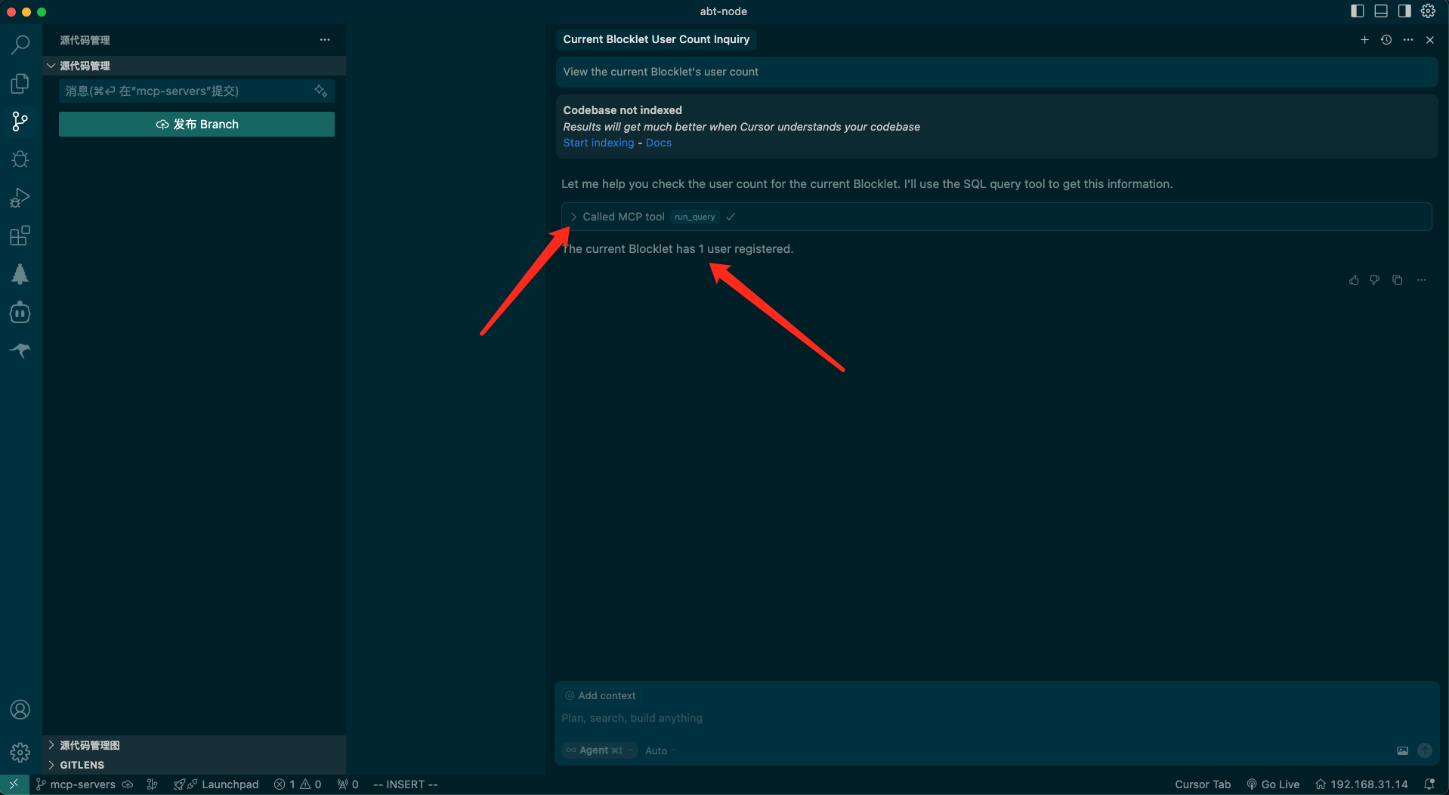Click the thumbs up feedback icon
This screenshot has height=795, width=1449.
(x=1354, y=280)
